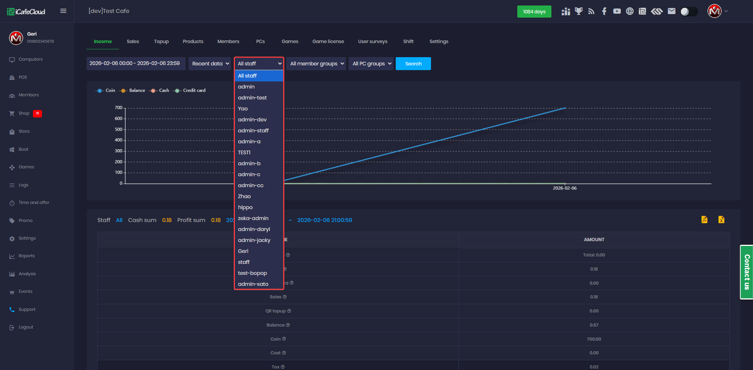The width and height of the screenshot is (753, 370).
Task: Click the Facebook icon in header
Action: tap(604, 11)
